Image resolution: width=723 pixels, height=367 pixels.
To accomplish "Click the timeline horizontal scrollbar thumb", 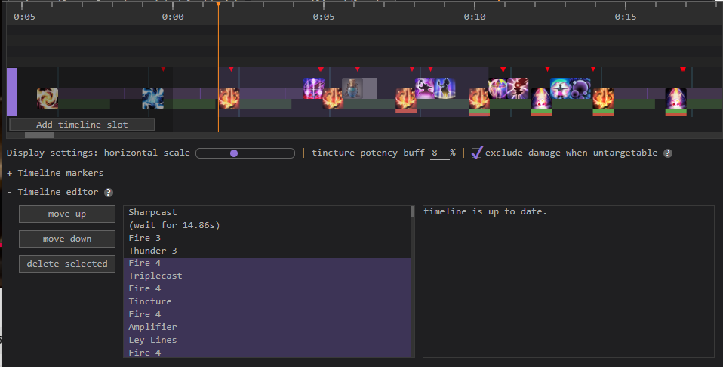I will click(39, 136).
